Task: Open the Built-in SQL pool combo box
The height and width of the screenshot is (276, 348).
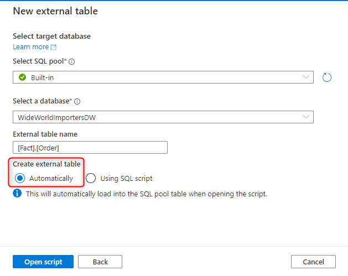Action: click(x=163, y=77)
